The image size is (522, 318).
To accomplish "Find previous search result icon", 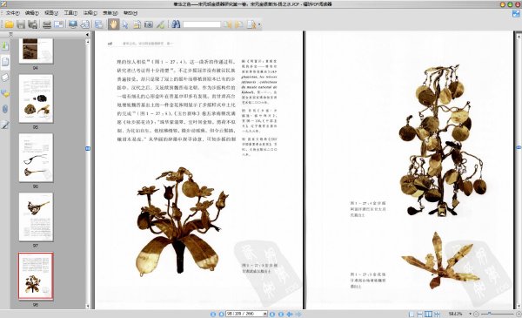I will [228, 24].
